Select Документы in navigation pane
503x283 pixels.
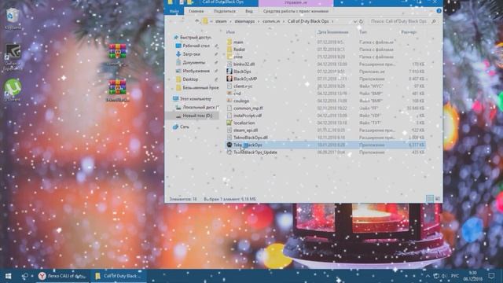(x=194, y=63)
